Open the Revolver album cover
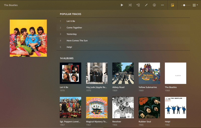201x128 pixels. pyautogui.click(x=123, y=107)
